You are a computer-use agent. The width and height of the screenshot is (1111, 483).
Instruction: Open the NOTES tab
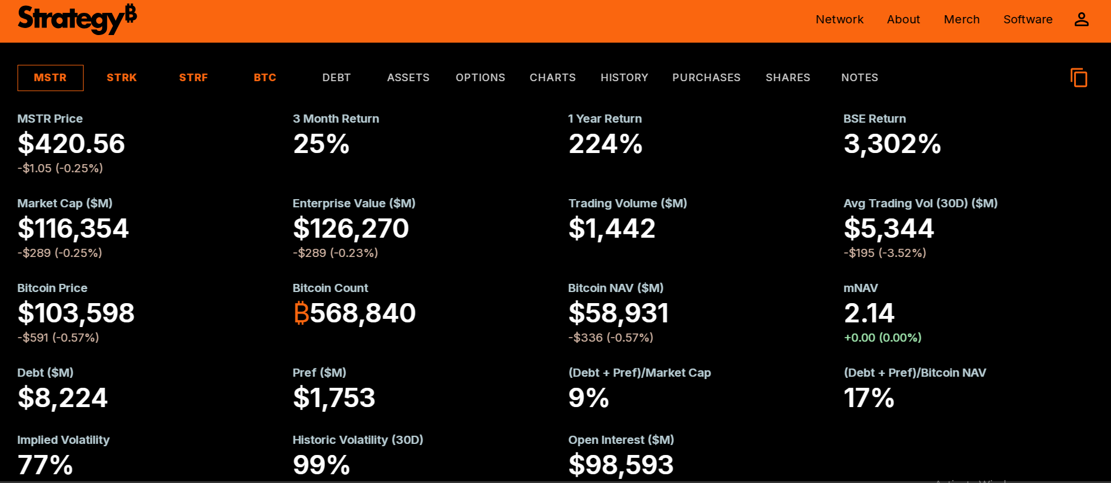pyautogui.click(x=860, y=78)
